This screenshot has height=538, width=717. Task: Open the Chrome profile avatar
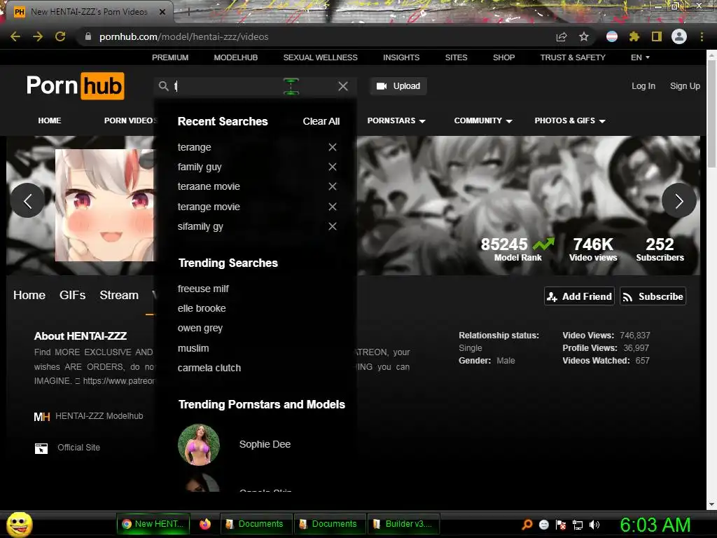point(679,36)
